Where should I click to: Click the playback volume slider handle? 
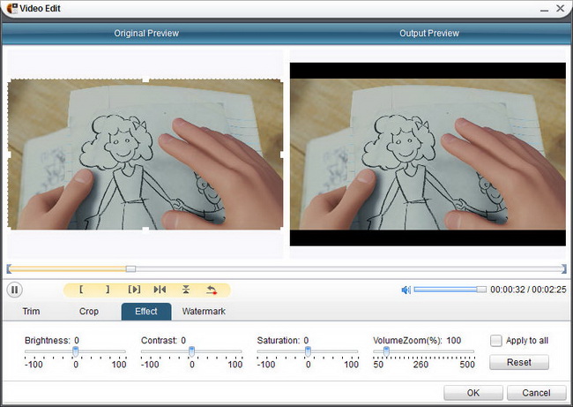[x=481, y=290]
